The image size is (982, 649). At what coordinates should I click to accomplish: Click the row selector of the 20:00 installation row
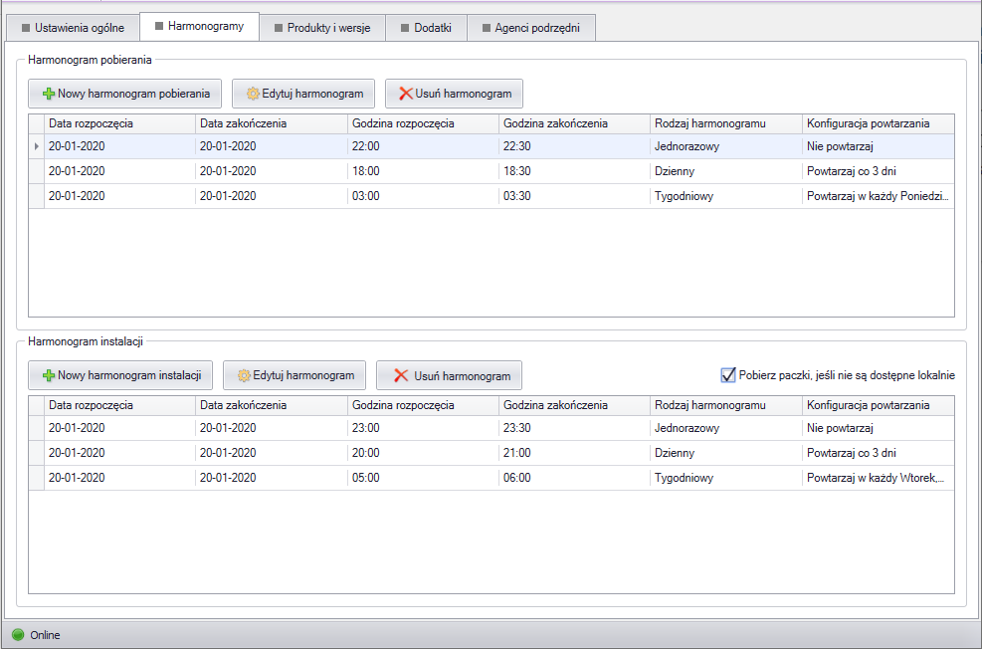(37, 453)
